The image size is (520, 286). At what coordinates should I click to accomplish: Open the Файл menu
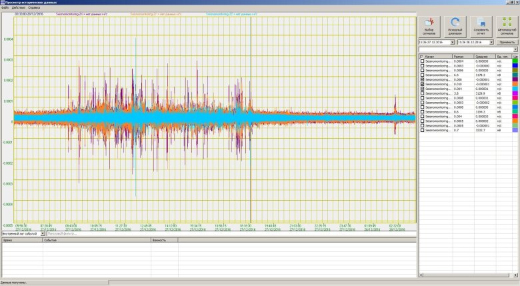[x=5, y=7]
